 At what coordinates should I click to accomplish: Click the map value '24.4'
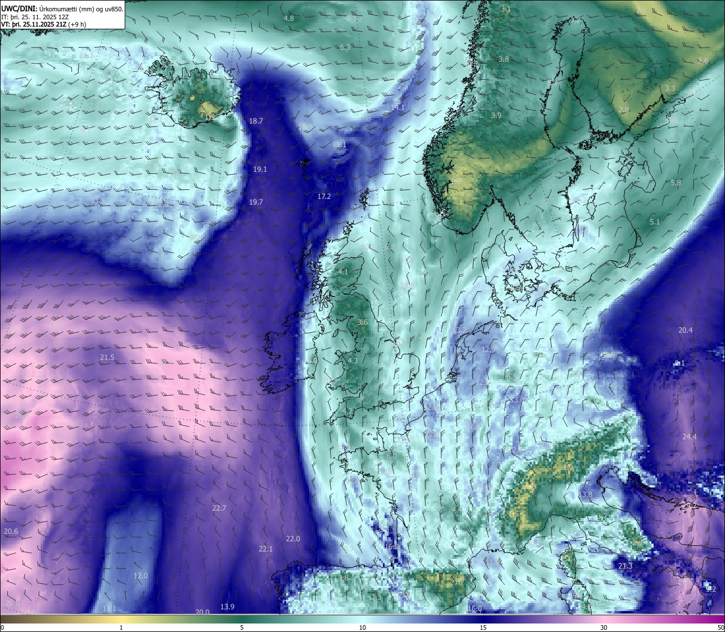pyautogui.click(x=689, y=436)
